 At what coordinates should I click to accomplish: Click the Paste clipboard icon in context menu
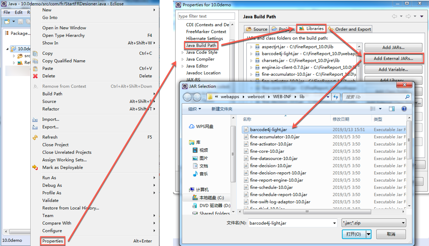[x=35, y=68]
